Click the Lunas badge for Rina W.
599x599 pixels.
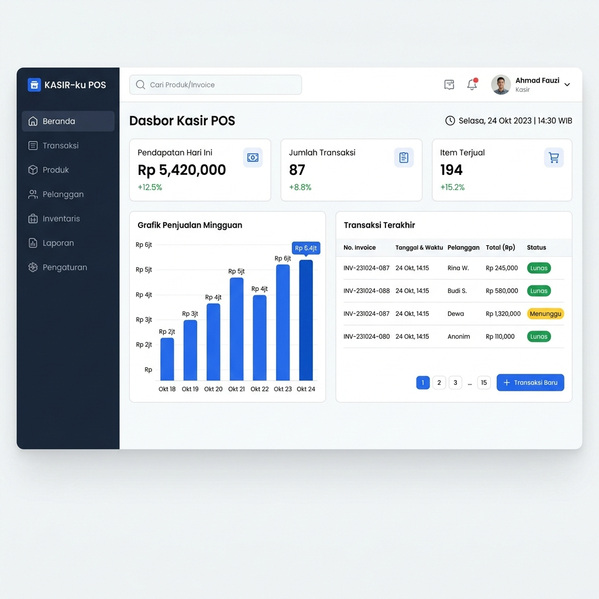539,268
